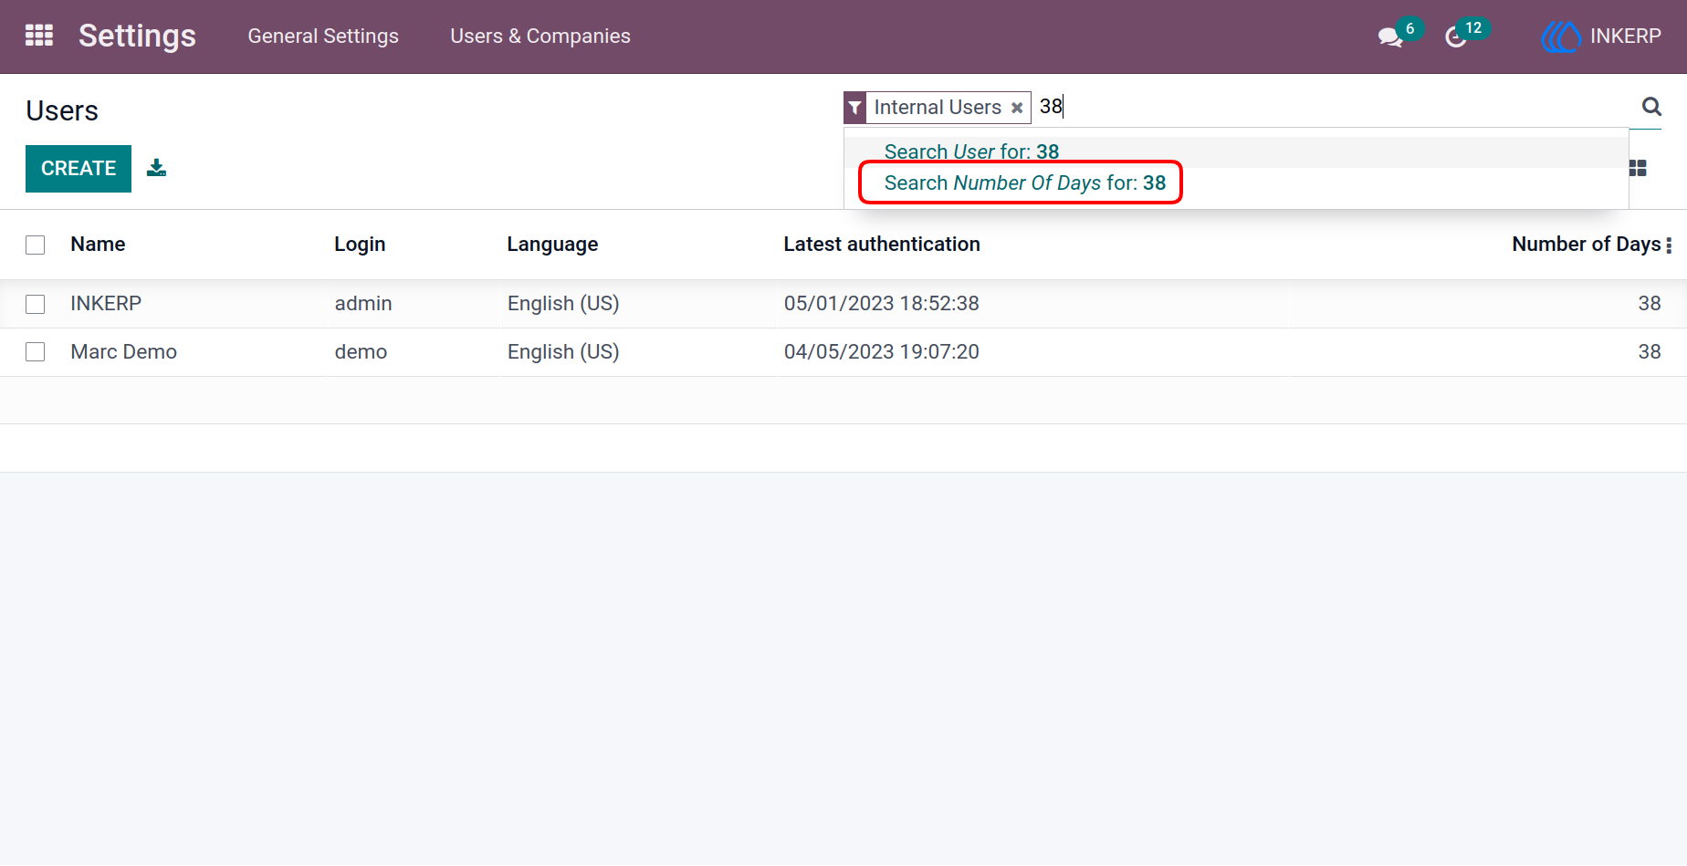The image size is (1687, 866).
Task: Open optional columns three-dot menu
Action: tap(1669, 245)
